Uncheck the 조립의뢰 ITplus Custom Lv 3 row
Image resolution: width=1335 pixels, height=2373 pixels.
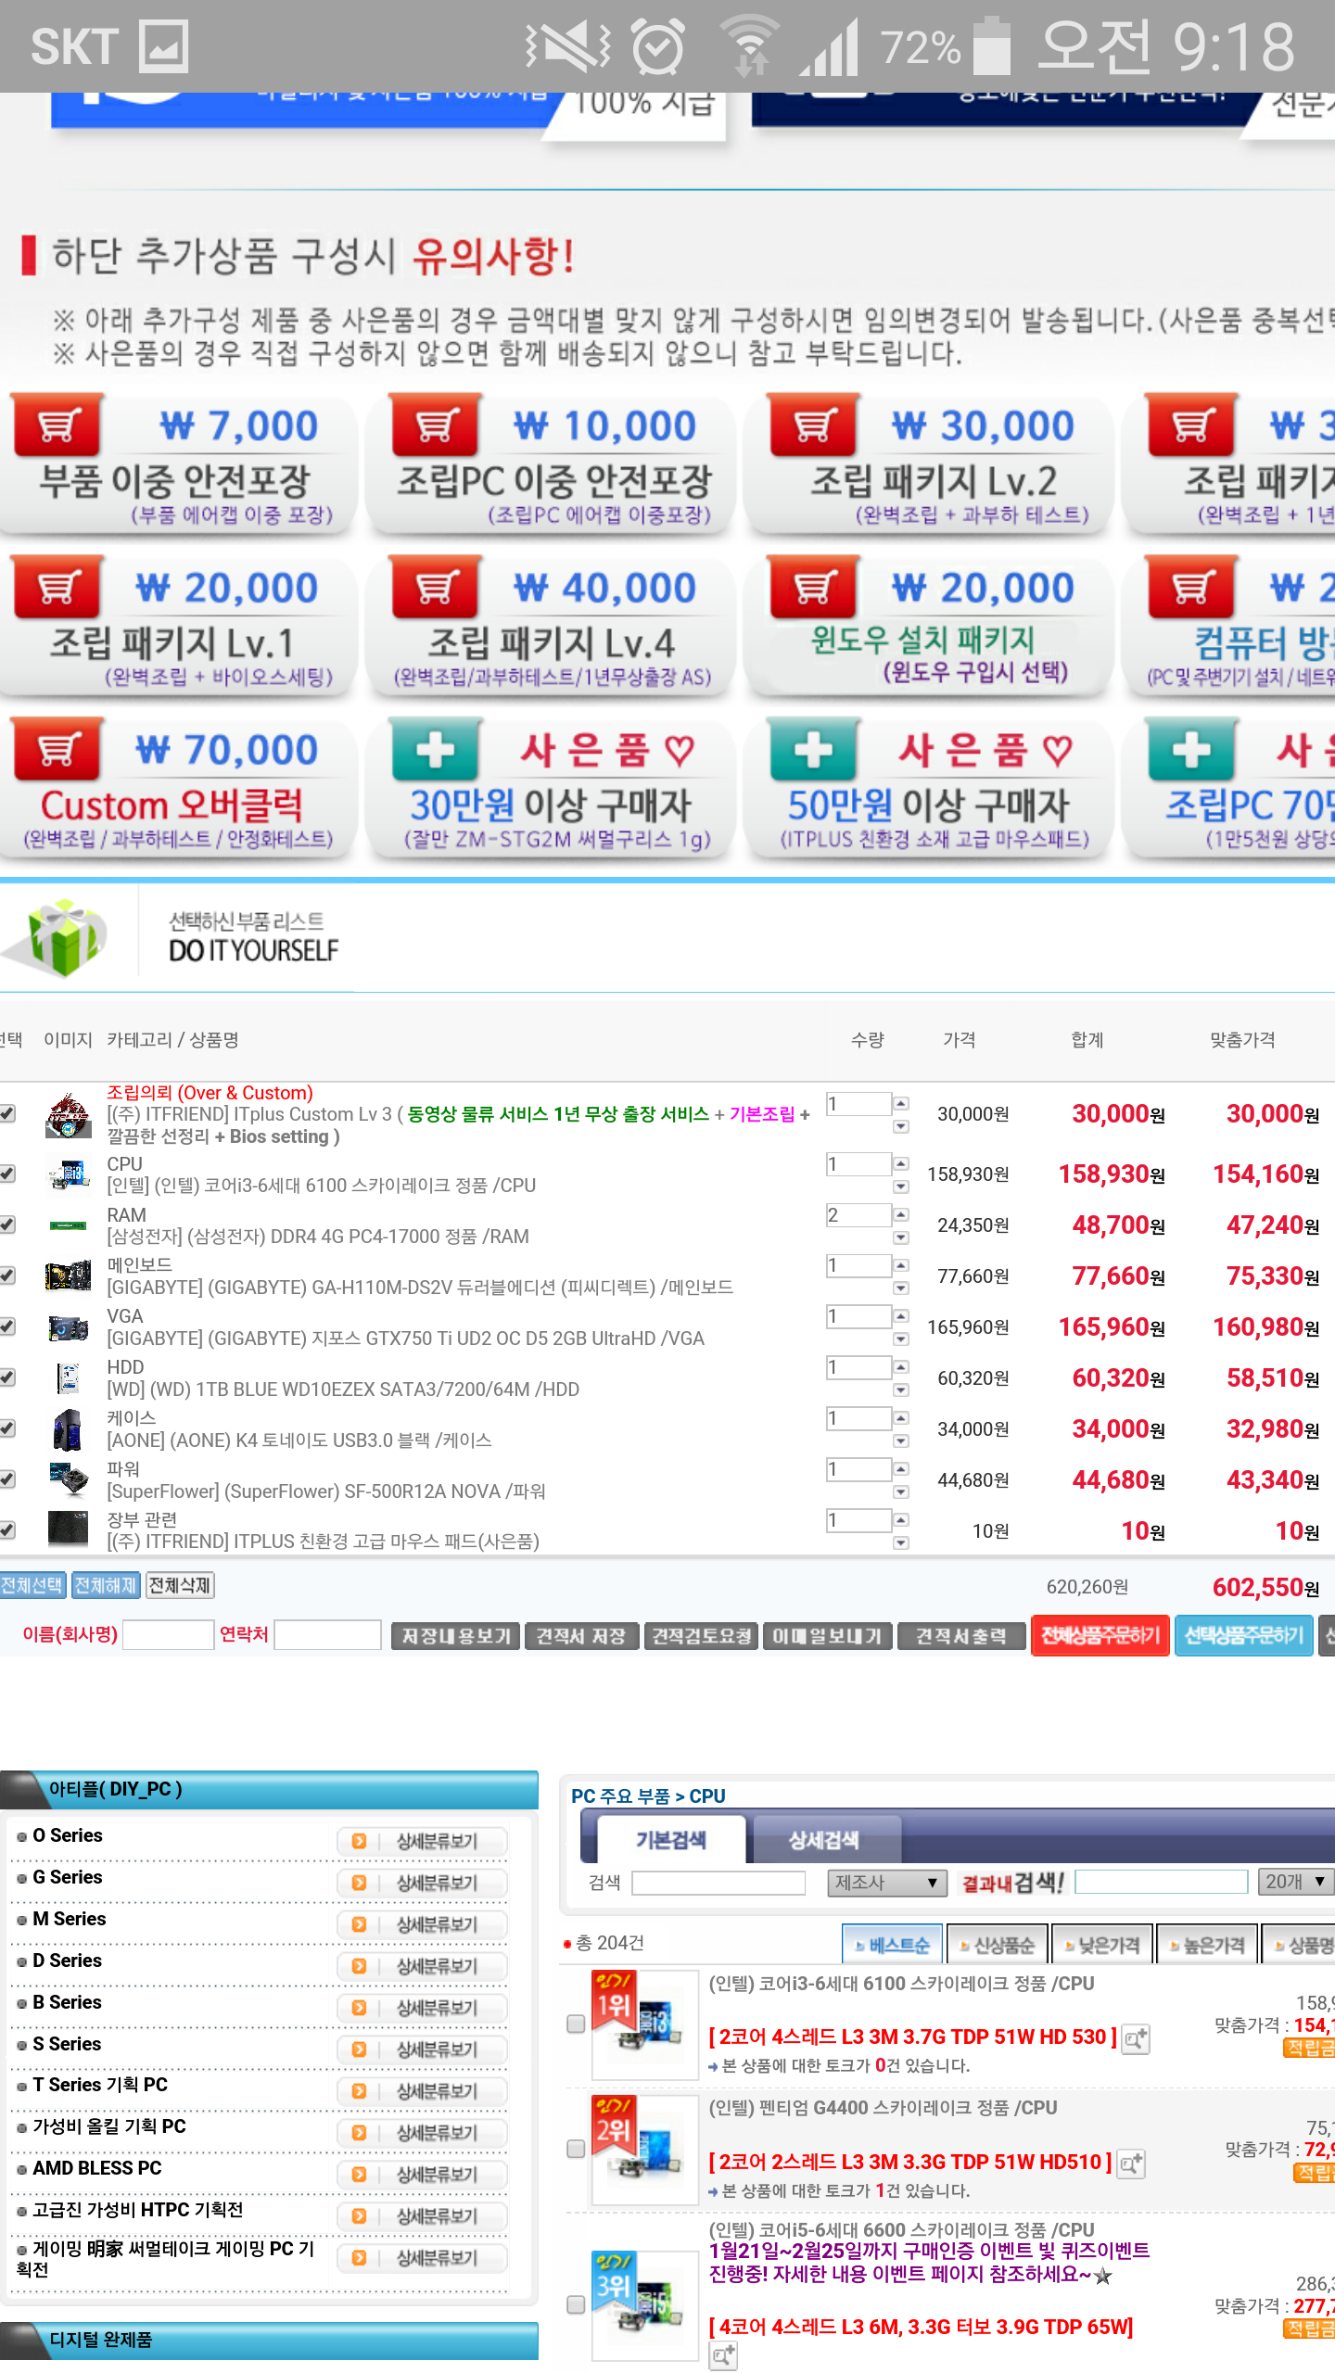[7, 1114]
